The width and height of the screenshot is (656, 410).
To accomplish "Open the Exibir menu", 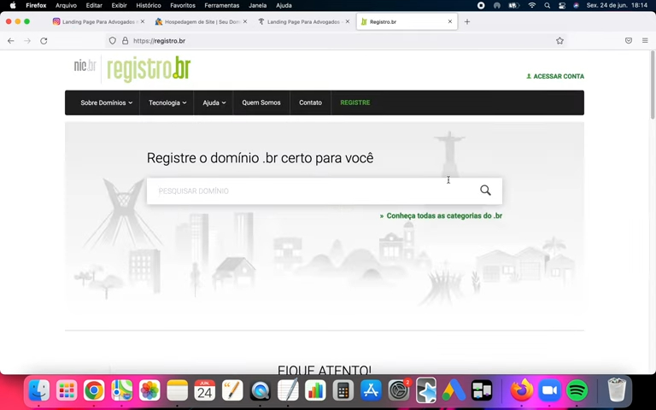I will tap(120, 5).
